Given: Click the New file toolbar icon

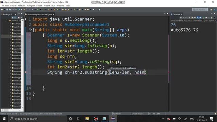Looking at the screenshot, I should pyautogui.click(x=2, y=9).
